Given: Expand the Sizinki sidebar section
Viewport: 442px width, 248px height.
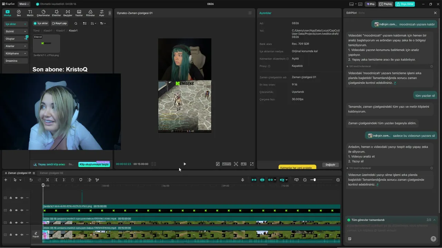Looking at the screenshot, I should click(16, 31).
